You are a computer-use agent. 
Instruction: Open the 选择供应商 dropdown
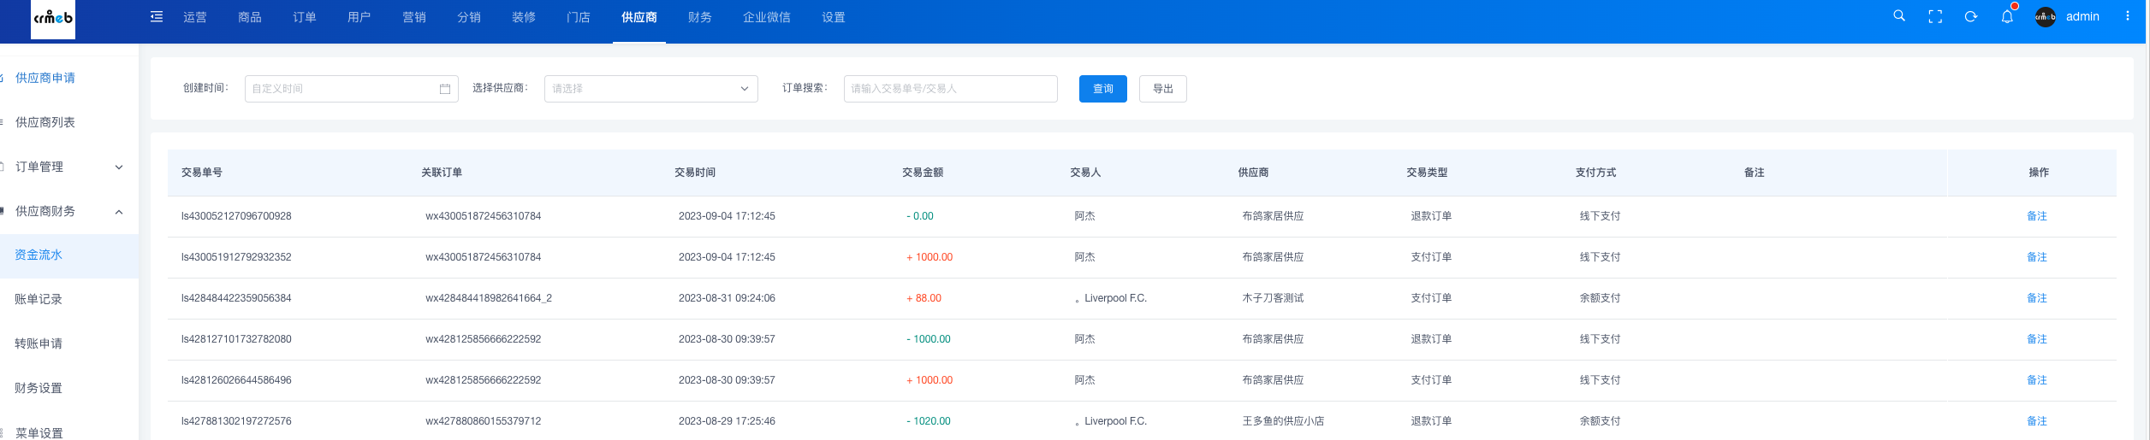pyautogui.click(x=650, y=89)
